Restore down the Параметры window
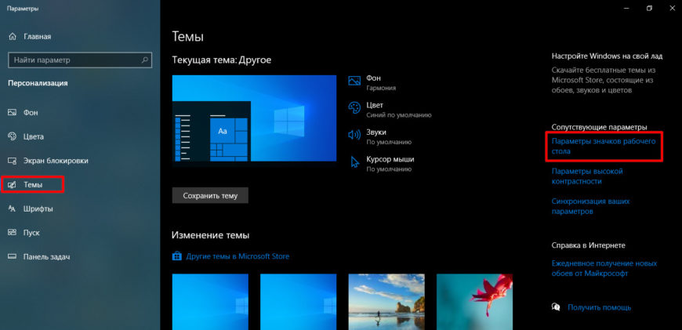Viewport: 682px width, 330px height. pyautogui.click(x=649, y=9)
